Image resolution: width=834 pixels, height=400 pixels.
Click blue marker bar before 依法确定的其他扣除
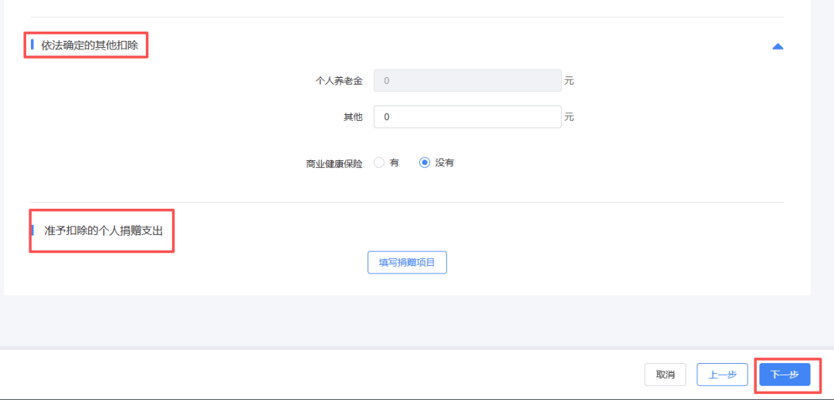[x=32, y=45]
